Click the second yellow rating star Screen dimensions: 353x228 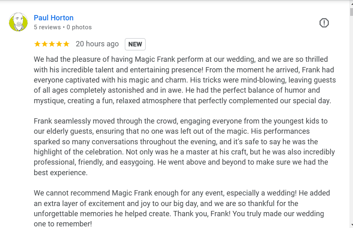(44, 44)
